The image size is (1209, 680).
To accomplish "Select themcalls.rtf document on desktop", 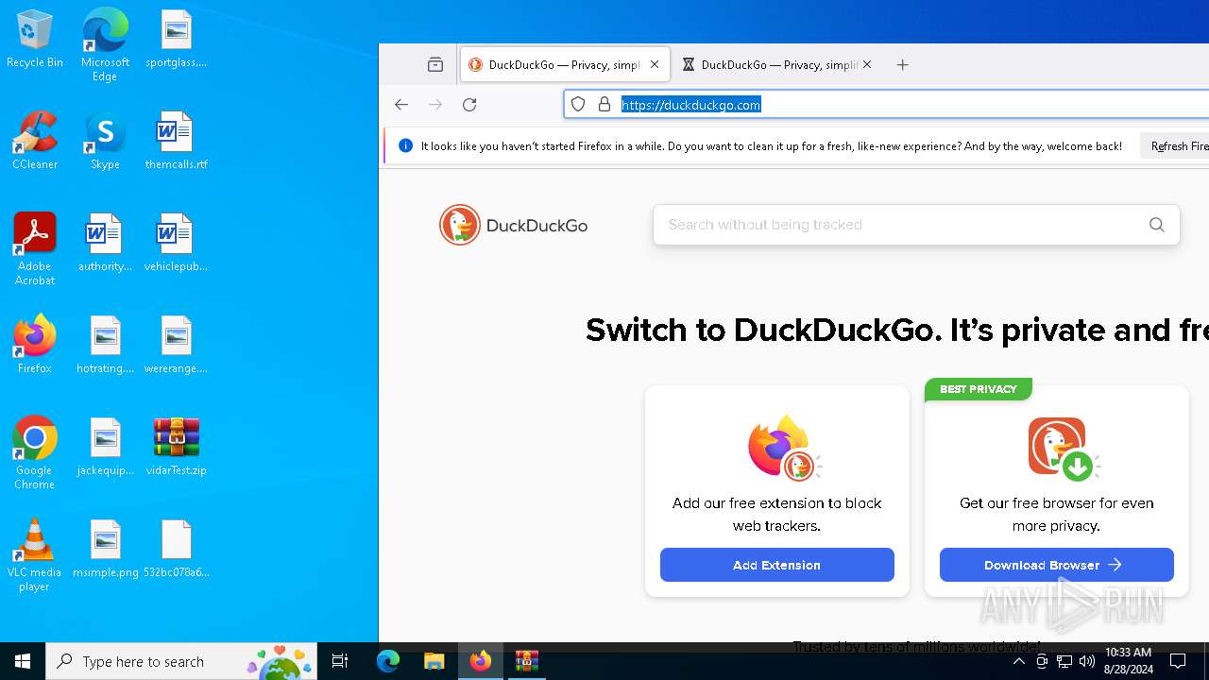I will click(x=176, y=142).
